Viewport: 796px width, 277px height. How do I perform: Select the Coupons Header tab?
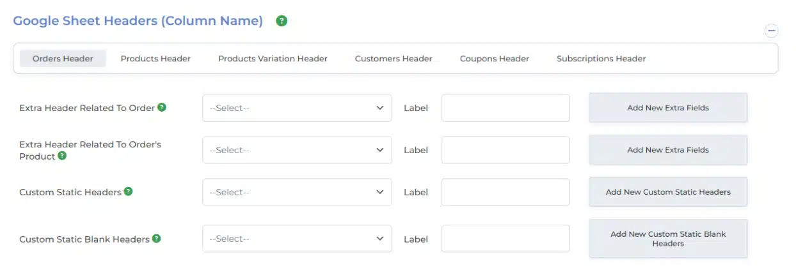pyautogui.click(x=494, y=59)
